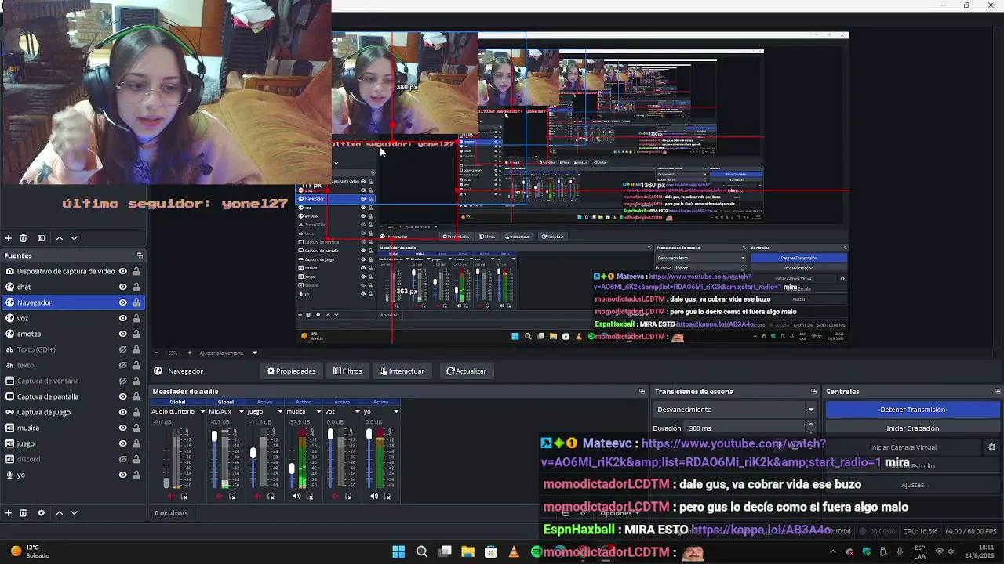This screenshot has width=1004, height=564.
Task: Open the Ajustes button in Controles
Action: 913,485
